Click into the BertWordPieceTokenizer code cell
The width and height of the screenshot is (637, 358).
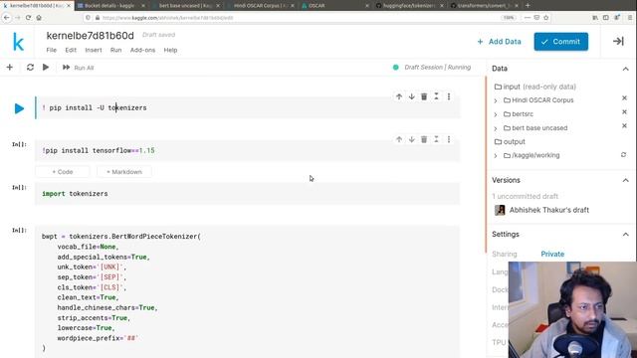248,291
